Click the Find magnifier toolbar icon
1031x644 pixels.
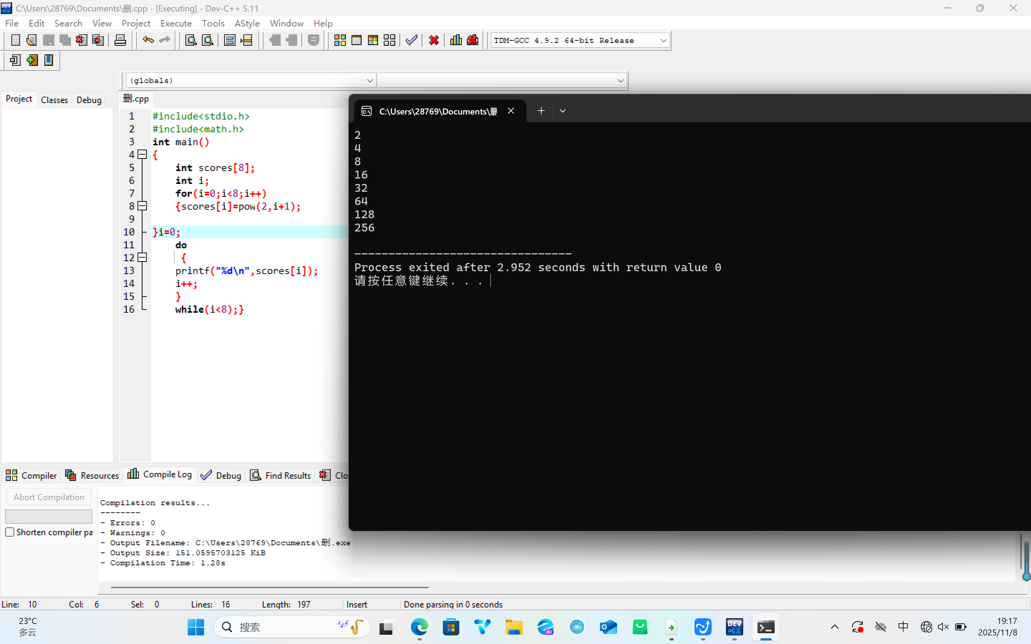[191, 40]
